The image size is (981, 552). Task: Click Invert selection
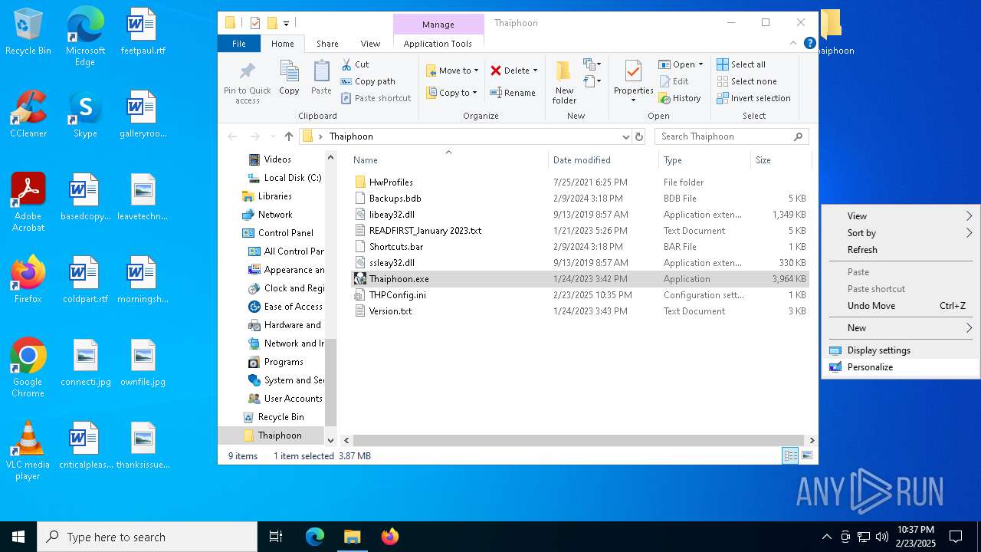(x=753, y=98)
